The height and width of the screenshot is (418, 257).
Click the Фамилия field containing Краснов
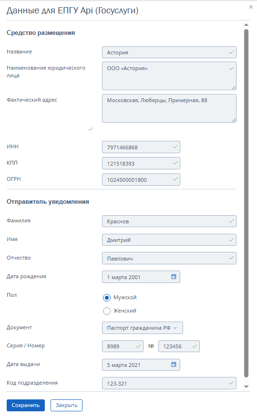coord(169,221)
